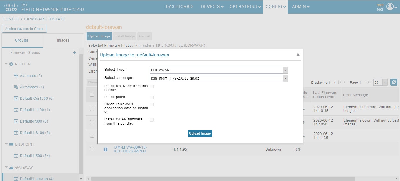Check the second device row checkbox
Image resolution: width=400 pixels, height=181 pixels.
[92, 122]
